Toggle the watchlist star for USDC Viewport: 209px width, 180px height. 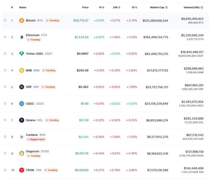coord(5,104)
